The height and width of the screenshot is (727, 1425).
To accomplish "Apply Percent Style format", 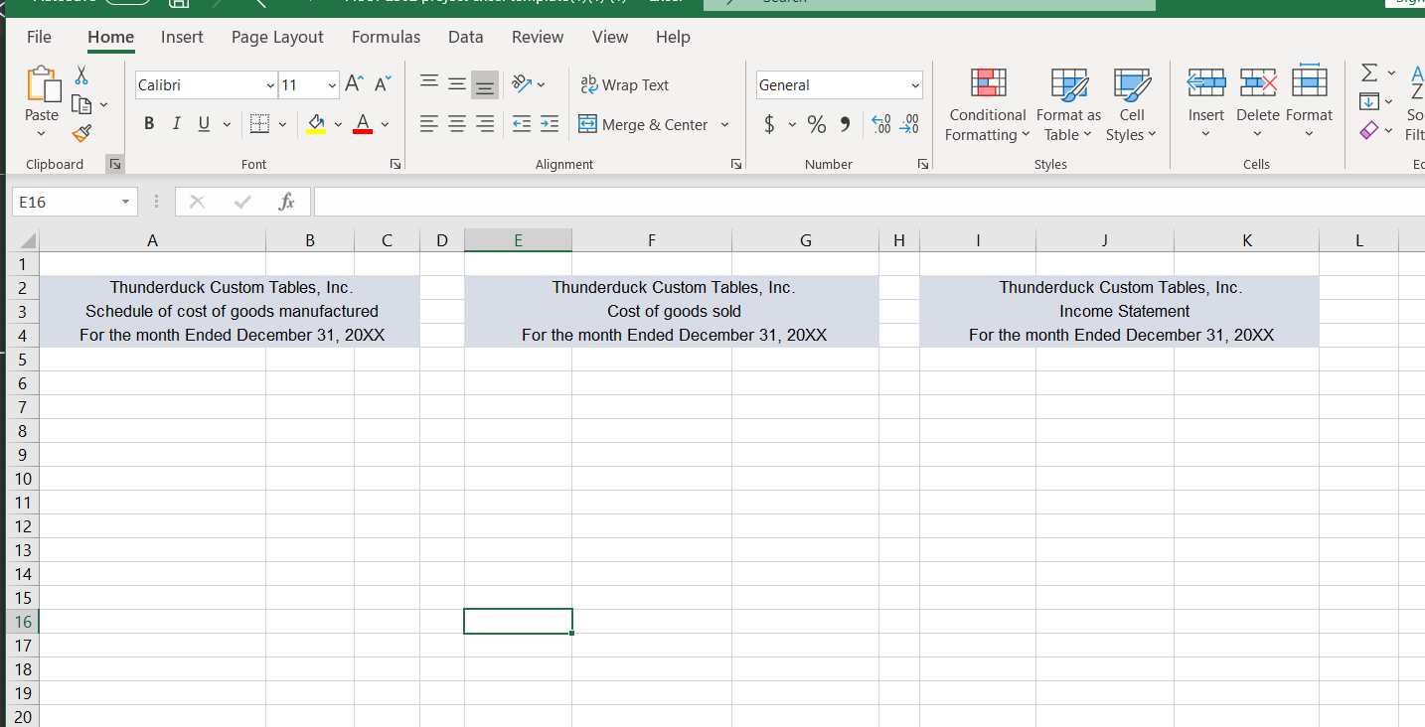I will coord(817,124).
